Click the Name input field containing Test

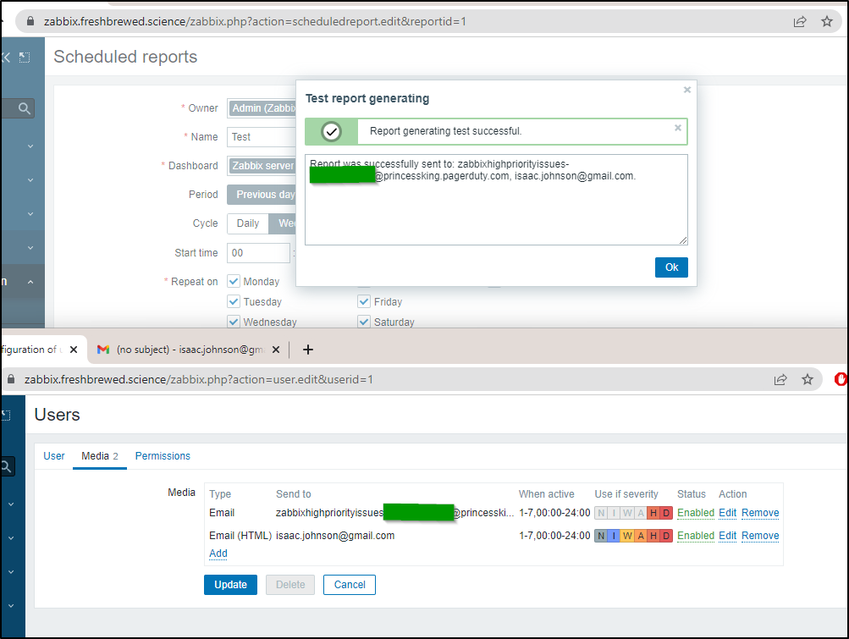point(262,137)
